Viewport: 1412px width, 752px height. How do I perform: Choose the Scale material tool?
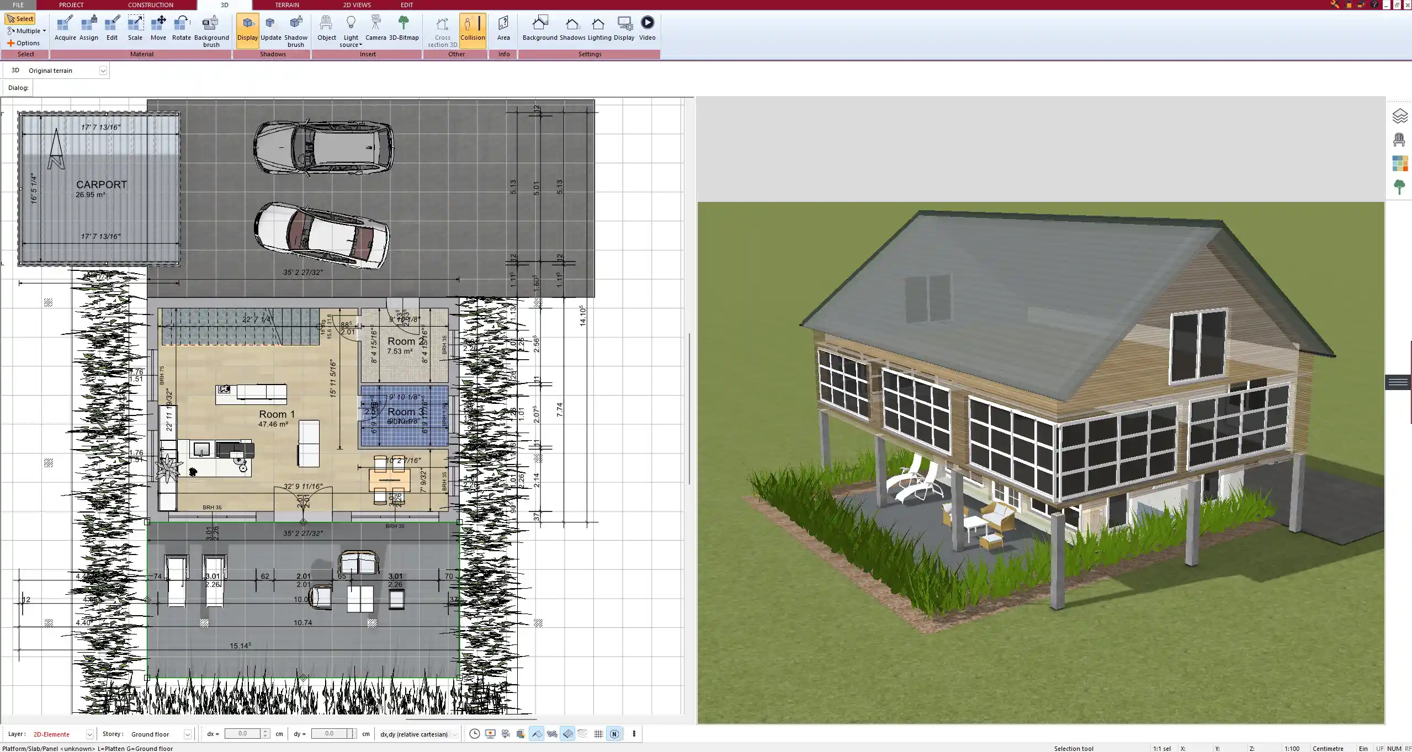(x=135, y=29)
